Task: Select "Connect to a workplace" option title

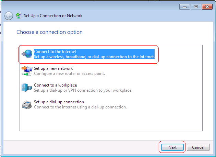Action: [55, 85]
